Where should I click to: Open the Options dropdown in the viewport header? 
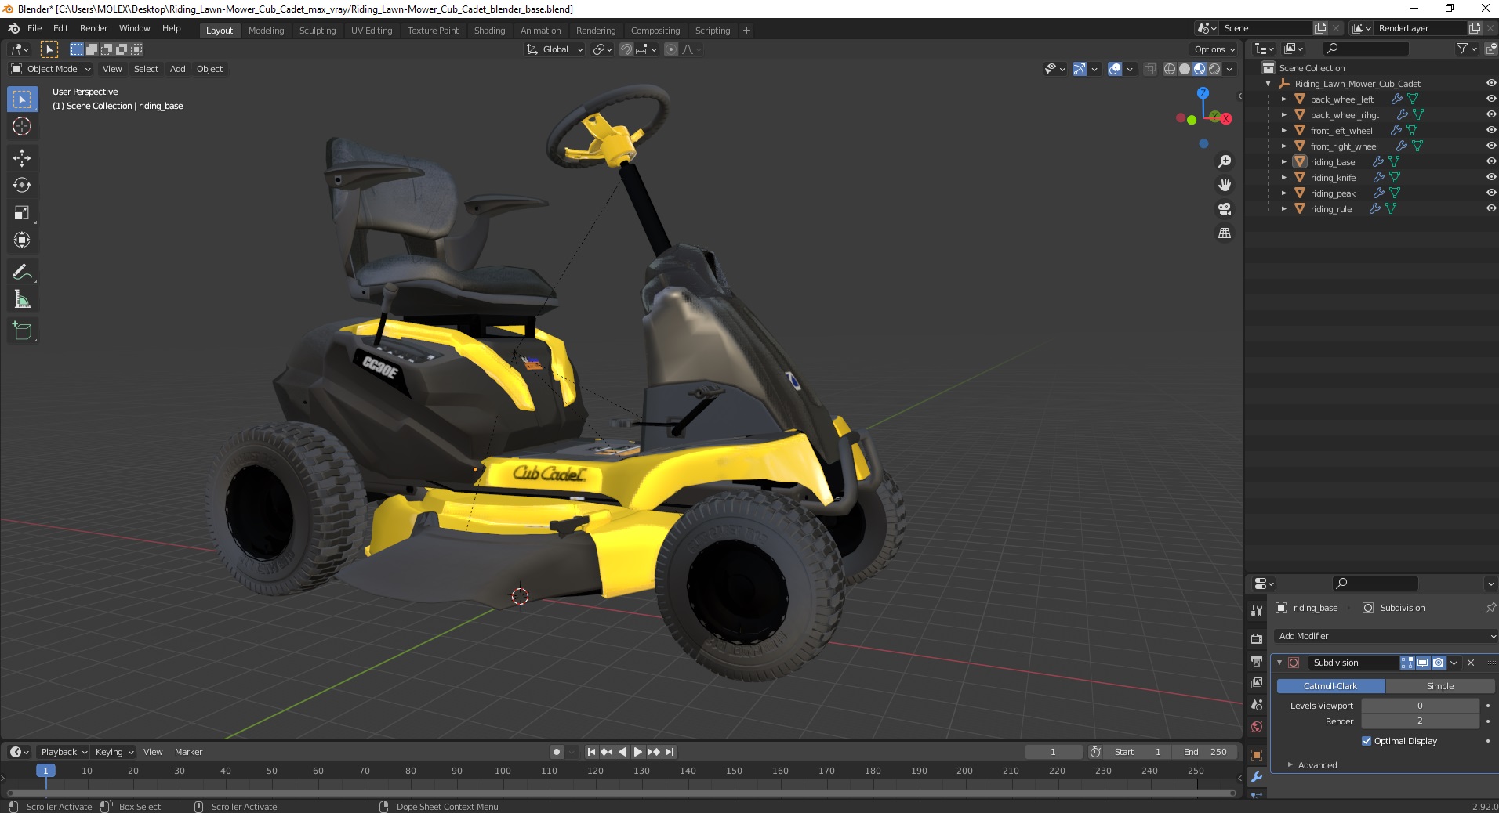(1214, 49)
